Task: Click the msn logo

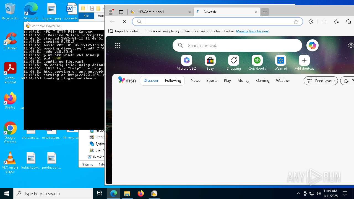Action: [x=127, y=80]
